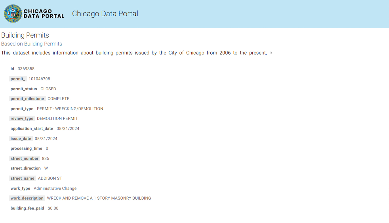
Task: Click the street_direction label
Action: tap(26, 168)
